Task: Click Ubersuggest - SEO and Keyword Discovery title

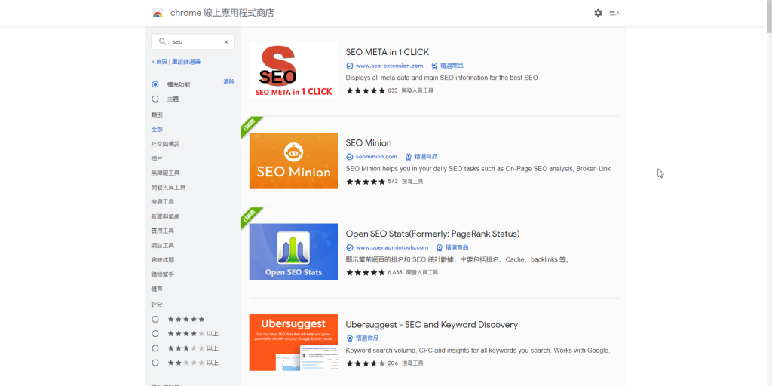Action: click(x=432, y=325)
